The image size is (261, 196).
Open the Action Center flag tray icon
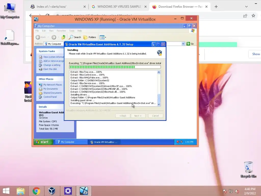click(225, 191)
